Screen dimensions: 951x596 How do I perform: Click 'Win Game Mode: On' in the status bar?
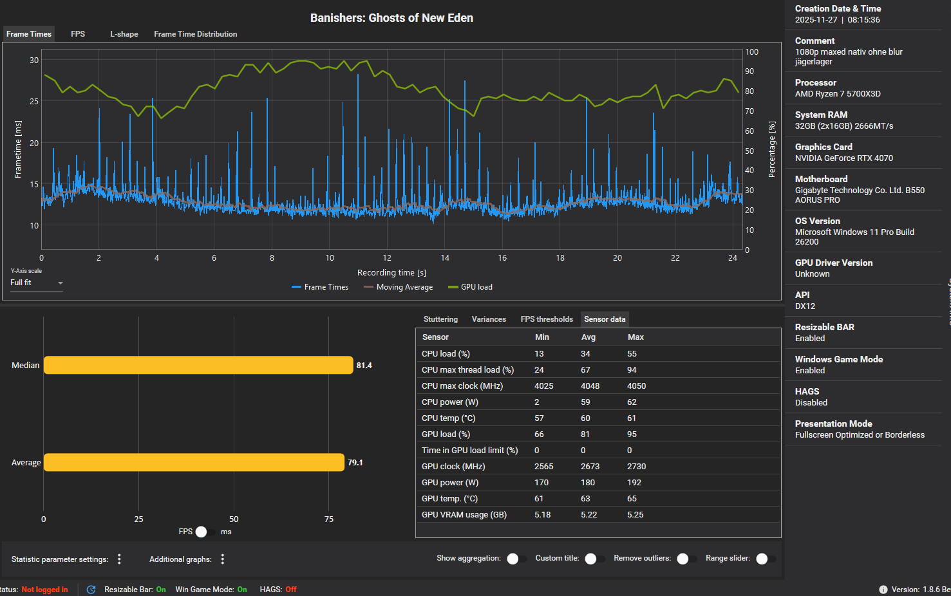[x=211, y=590]
